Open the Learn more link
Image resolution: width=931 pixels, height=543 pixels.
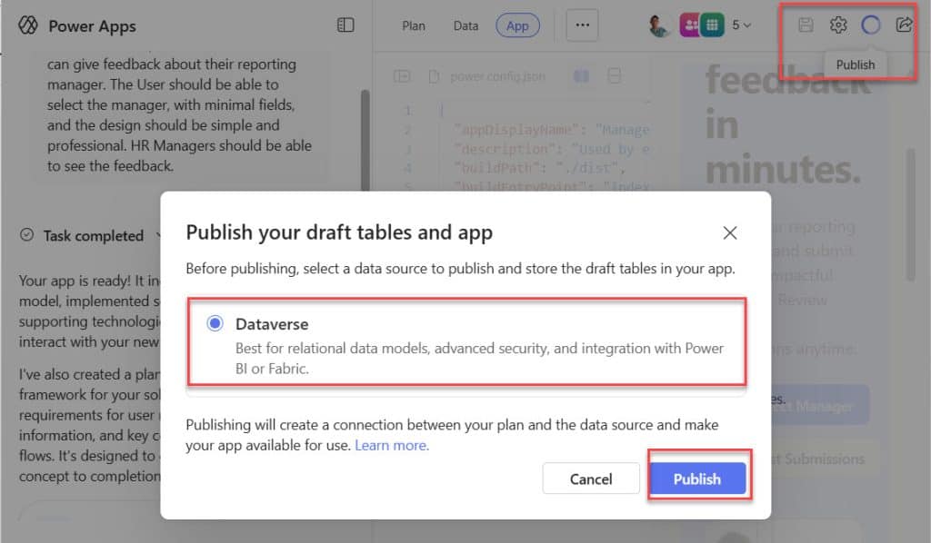tap(391, 446)
